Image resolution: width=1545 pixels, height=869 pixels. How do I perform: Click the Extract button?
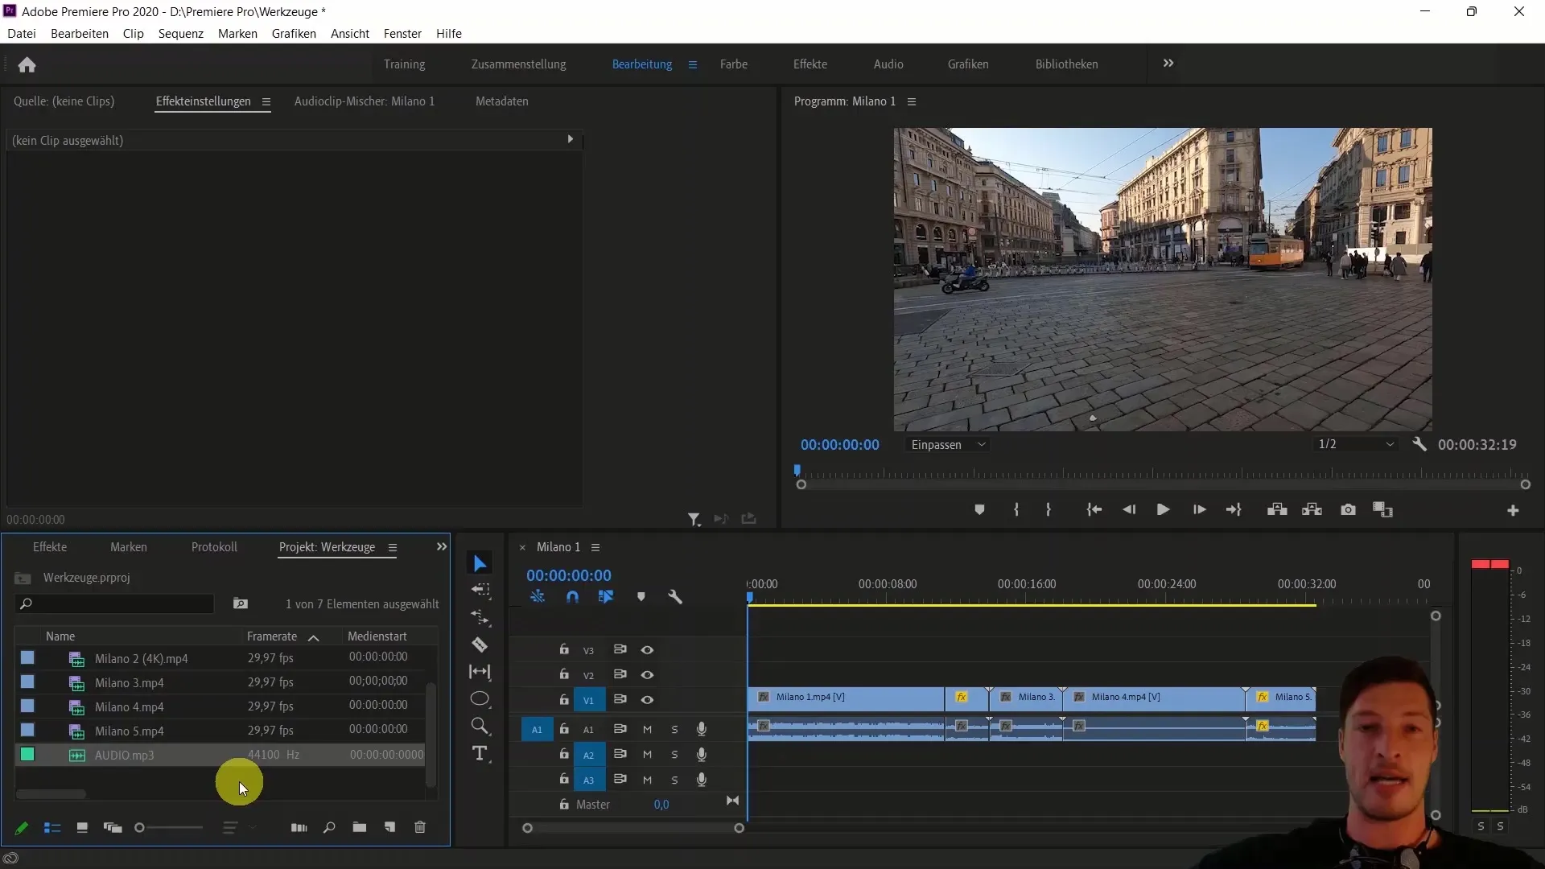pos(1312,509)
